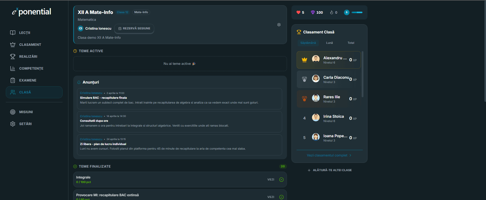
Task: Go to exponential logo home
Action: click(x=32, y=12)
